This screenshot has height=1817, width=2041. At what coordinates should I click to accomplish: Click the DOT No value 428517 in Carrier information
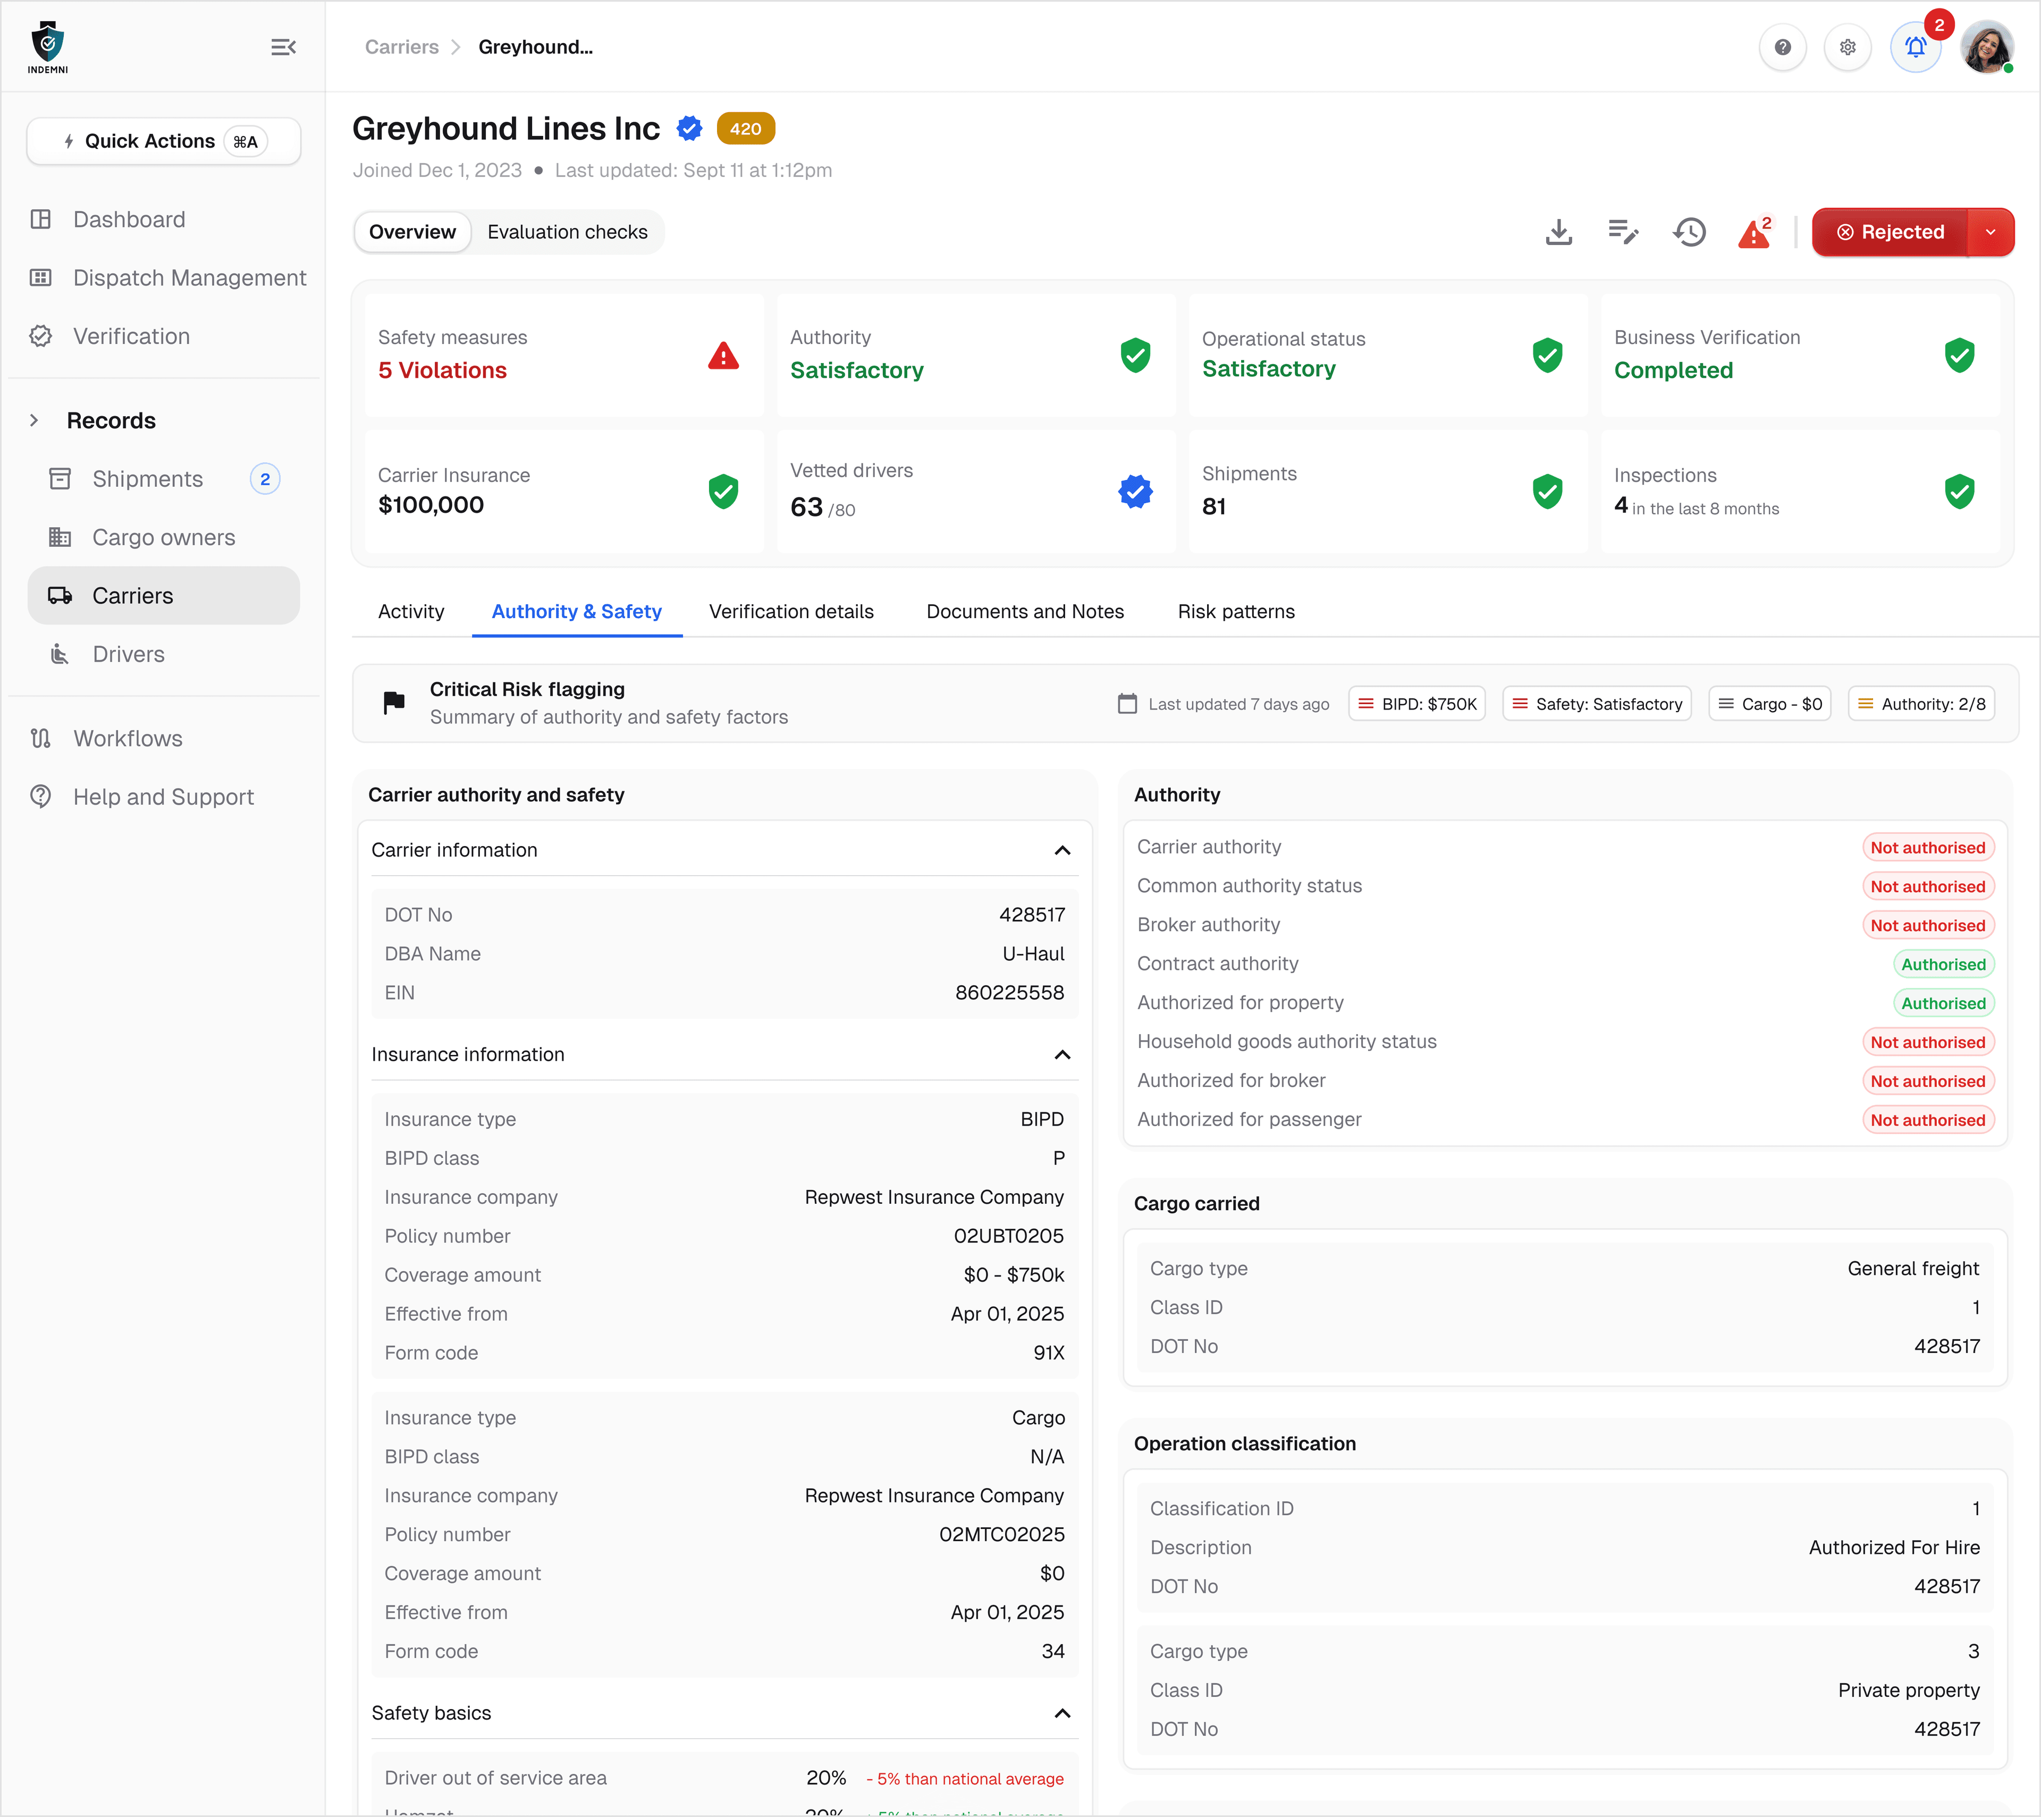1032,915
